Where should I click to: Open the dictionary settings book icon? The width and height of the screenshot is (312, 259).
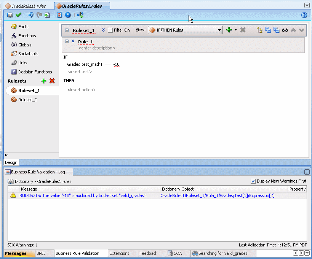click(10, 15)
